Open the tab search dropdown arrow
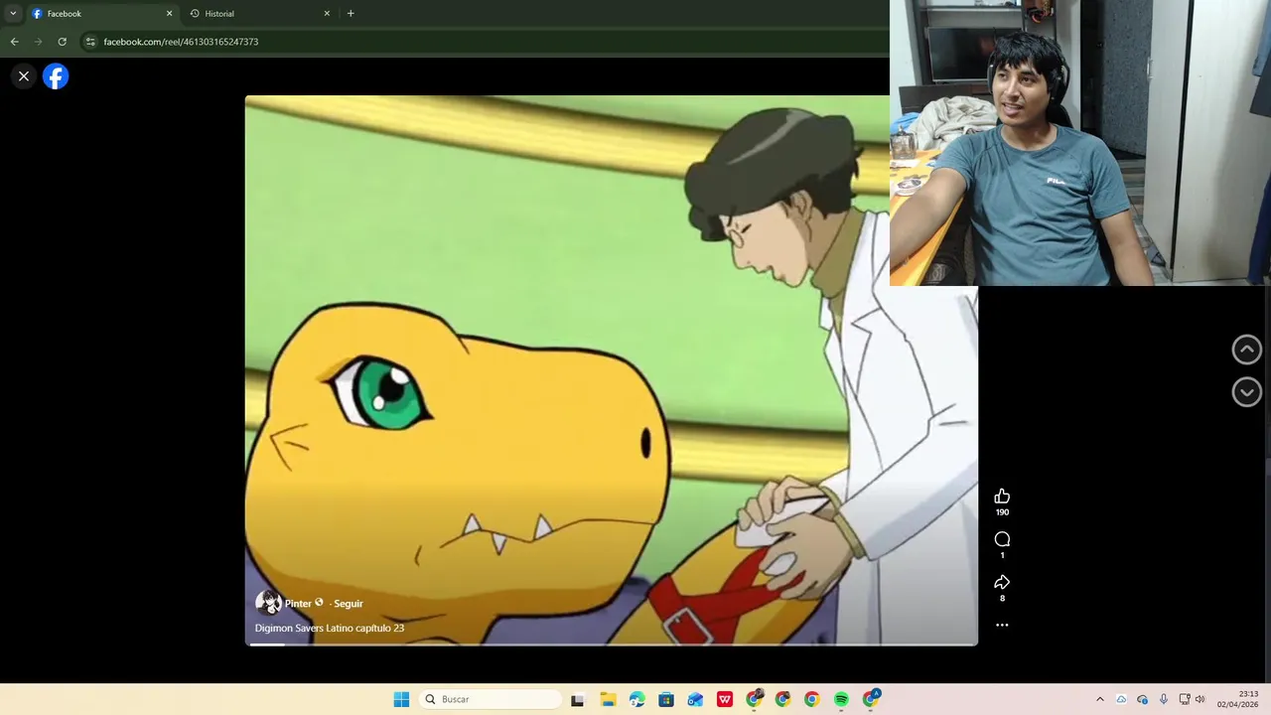1271x715 pixels. [x=13, y=14]
